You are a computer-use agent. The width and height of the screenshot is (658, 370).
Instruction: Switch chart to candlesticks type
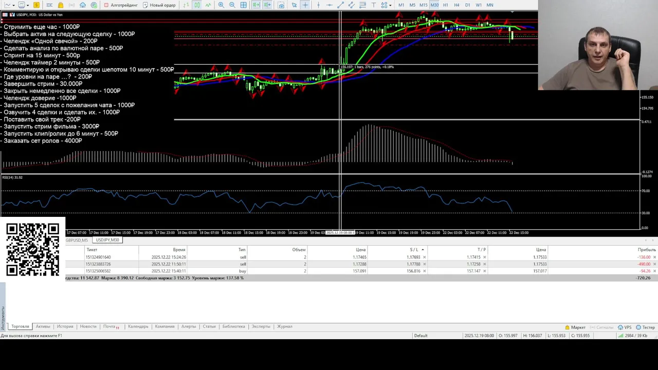click(197, 5)
